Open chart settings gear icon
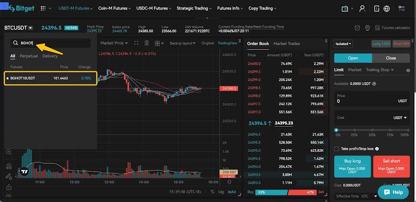The height and width of the screenshot is (202, 416). click(x=229, y=182)
